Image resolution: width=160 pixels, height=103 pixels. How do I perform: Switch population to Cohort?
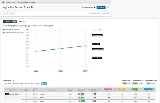108,7
